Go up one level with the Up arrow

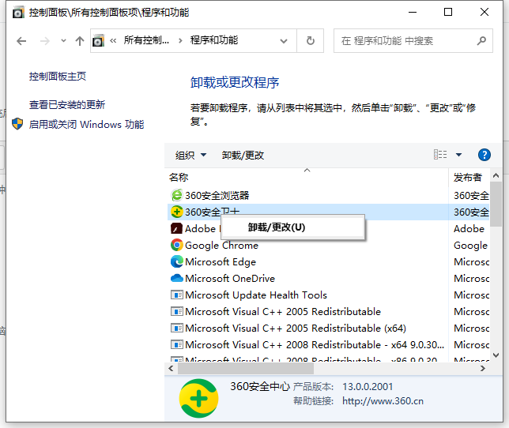click(x=80, y=41)
